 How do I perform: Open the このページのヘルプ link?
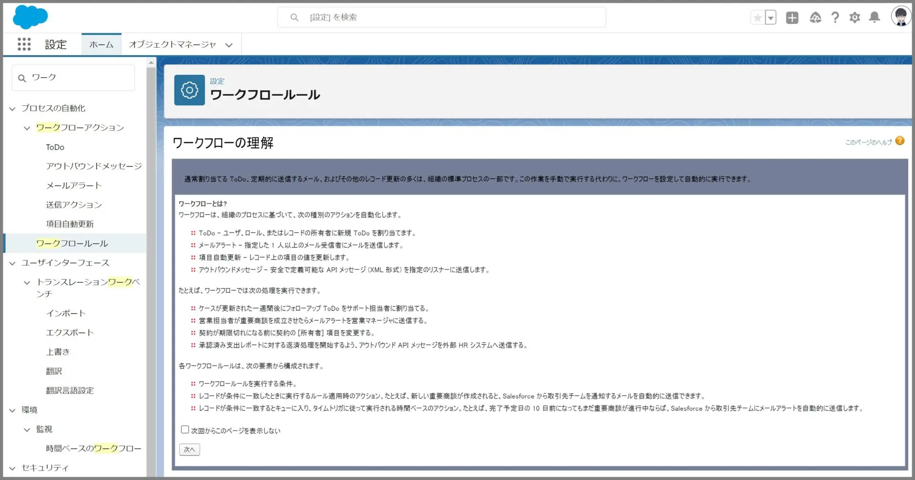click(x=868, y=142)
